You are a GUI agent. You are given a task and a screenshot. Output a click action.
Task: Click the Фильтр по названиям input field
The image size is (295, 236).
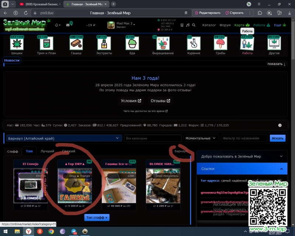[x=244, y=138]
